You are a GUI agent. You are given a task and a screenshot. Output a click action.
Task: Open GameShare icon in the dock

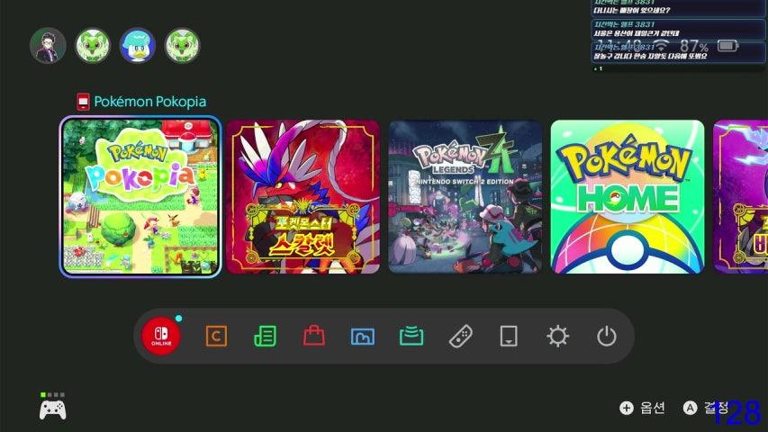tap(411, 336)
